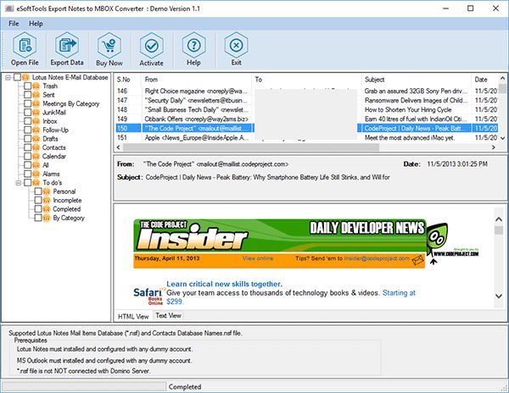Screen dimensions: 509x393
Task: Click the Lotus Notes E-Mail Database root icon
Action: pos(25,77)
